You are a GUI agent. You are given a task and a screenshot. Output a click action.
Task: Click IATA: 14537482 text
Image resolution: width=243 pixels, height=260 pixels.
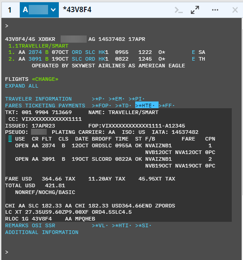pos(175,132)
